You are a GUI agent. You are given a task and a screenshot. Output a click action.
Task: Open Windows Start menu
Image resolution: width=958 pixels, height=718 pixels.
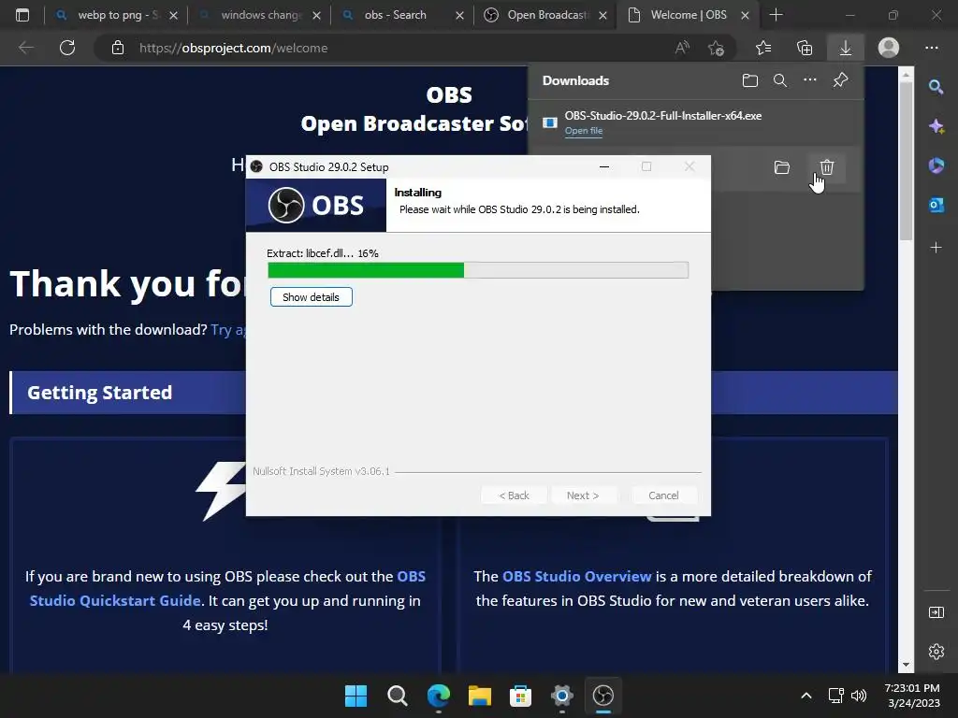click(356, 696)
